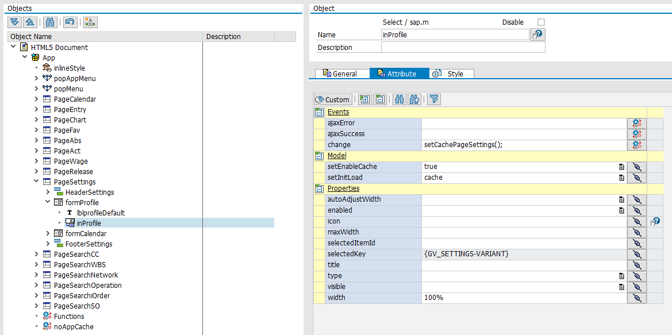672x335 pixels.
Task: Click the Custom button
Action: pos(332,99)
